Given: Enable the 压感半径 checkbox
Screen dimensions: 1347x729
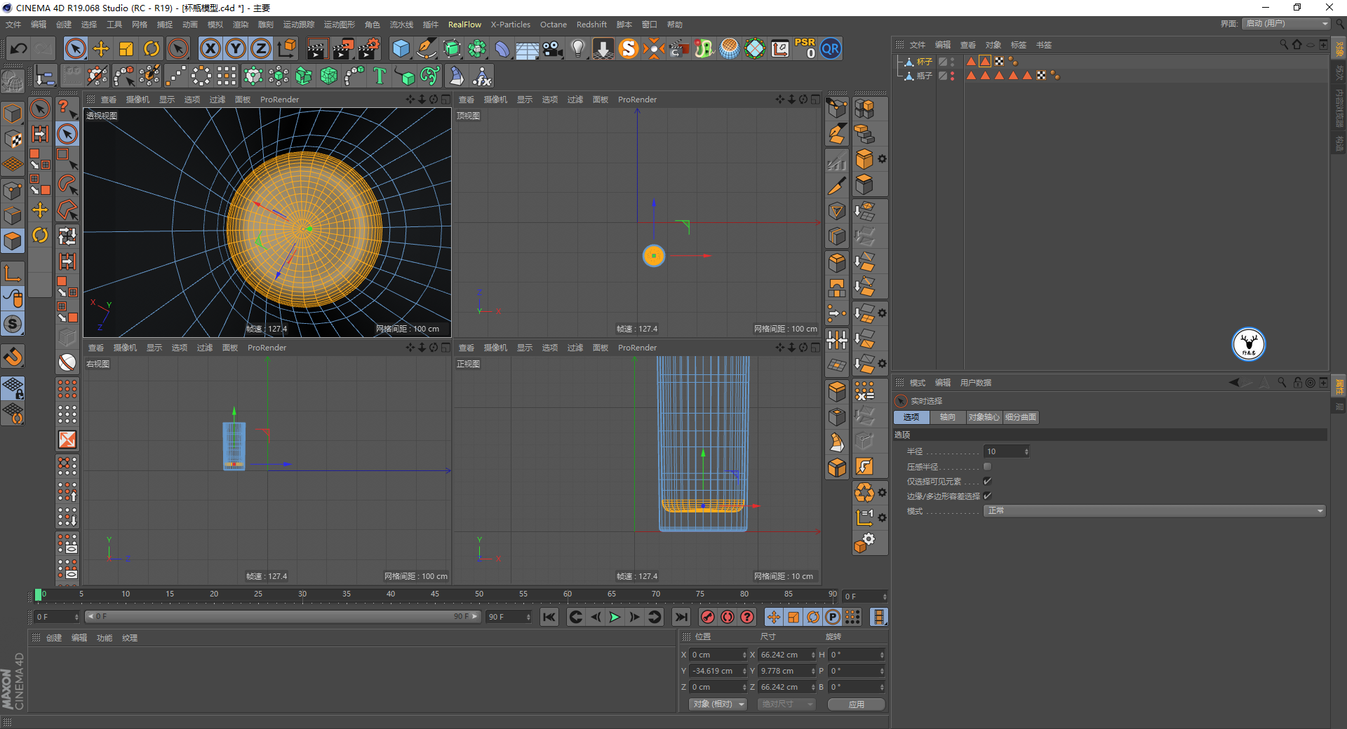Looking at the screenshot, I should [x=987, y=467].
